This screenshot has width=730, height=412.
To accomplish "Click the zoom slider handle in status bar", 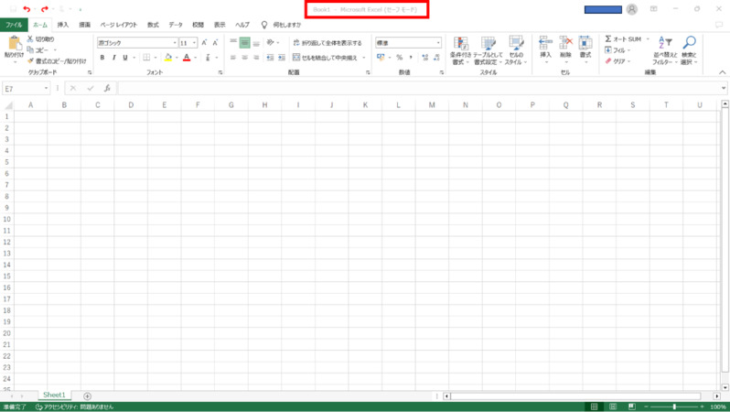I will [x=674, y=407].
